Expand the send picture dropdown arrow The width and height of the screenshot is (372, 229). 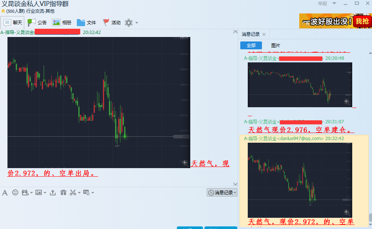point(45,193)
